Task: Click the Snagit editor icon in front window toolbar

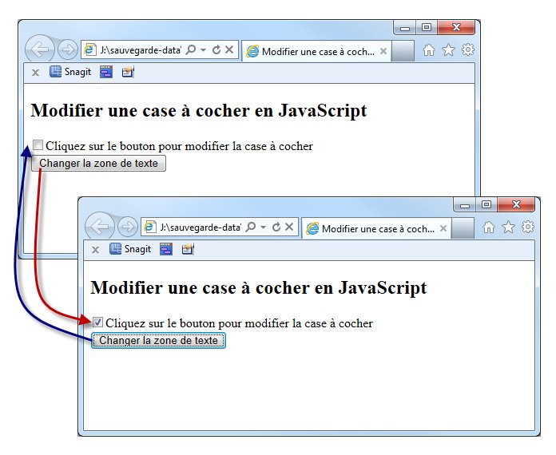Action: 188,249
